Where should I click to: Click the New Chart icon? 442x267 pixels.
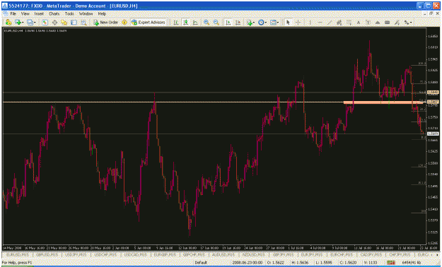(18, 23)
